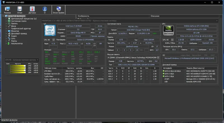Click the Описание column header
Screen dimensions: 224x123
point(184,16)
